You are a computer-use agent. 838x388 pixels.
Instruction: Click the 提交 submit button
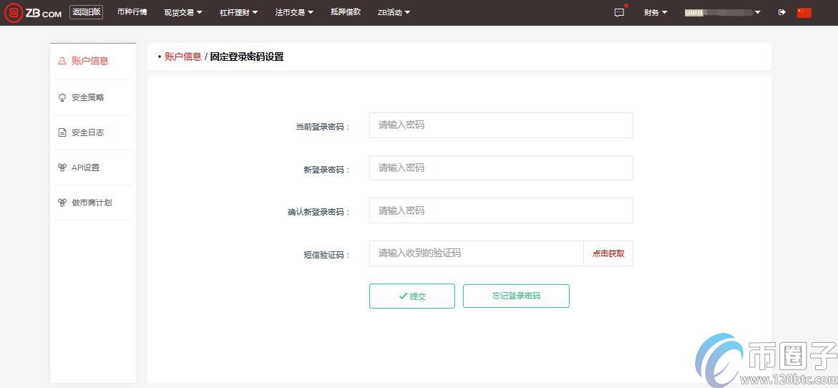[411, 296]
